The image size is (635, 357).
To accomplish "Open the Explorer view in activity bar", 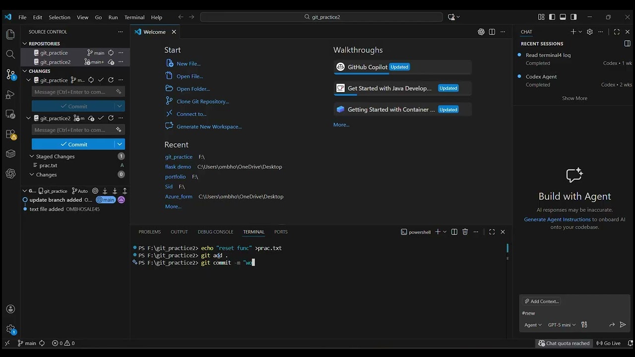I will 10,34.
